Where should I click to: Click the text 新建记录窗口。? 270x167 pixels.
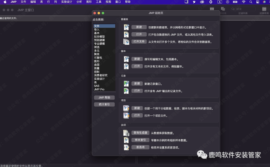153,84
